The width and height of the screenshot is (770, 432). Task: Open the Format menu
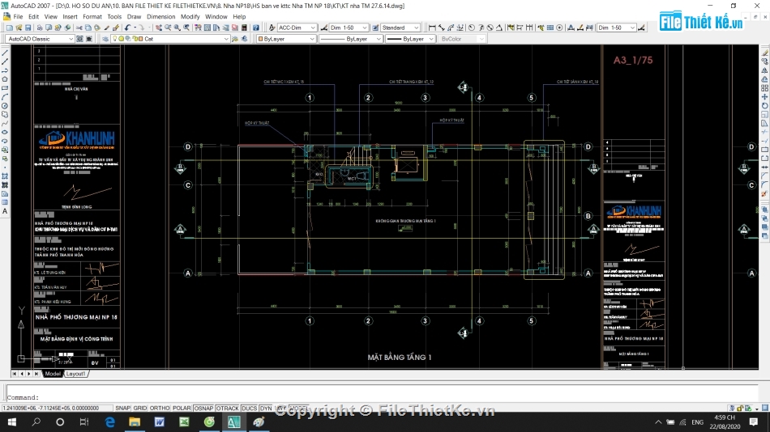pos(92,17)
